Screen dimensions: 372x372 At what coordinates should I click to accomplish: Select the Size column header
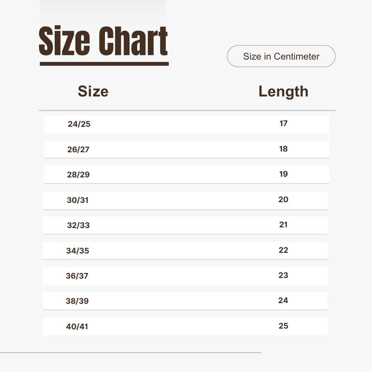(93, 91)
